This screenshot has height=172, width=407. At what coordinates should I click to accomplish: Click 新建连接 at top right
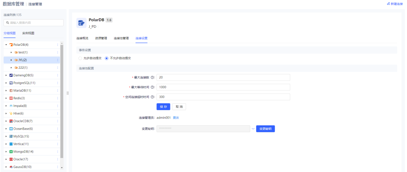point(395,4)
